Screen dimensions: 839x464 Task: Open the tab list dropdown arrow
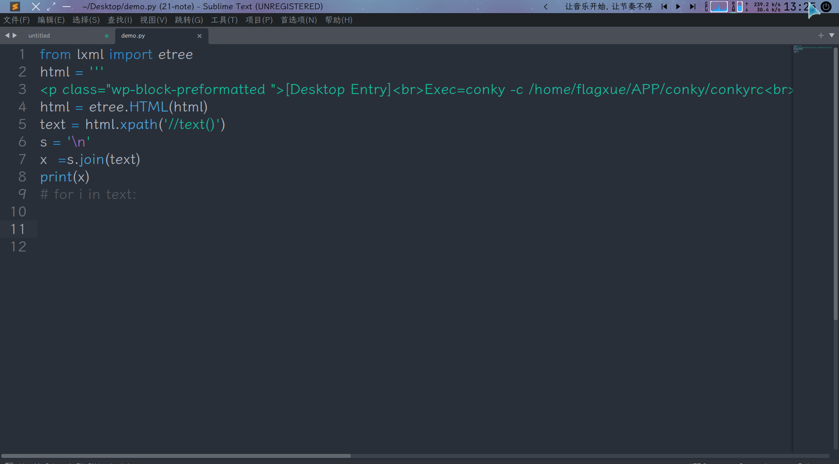coord(832,35)
